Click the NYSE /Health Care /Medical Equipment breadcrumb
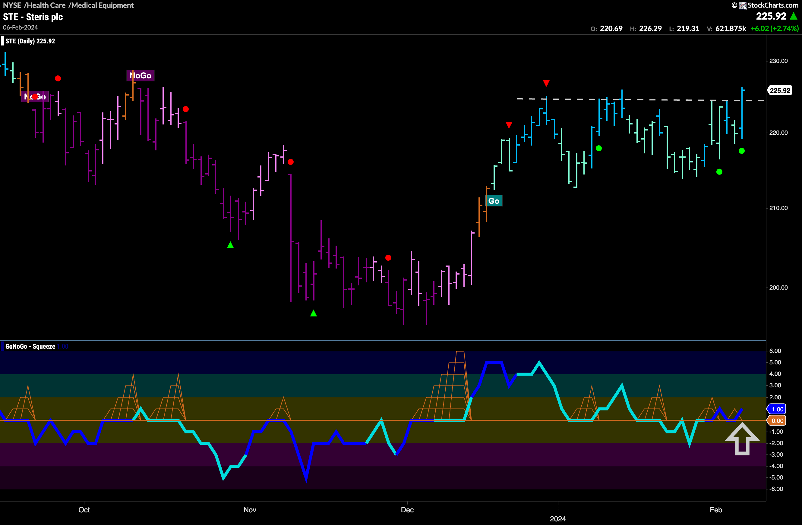Screen dimensions: 802x525 (x=68, y=5)
